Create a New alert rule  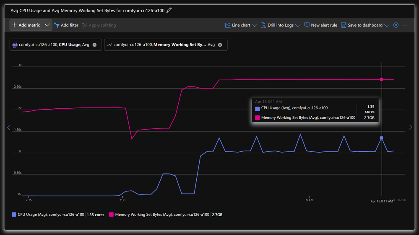pos(320,25)
